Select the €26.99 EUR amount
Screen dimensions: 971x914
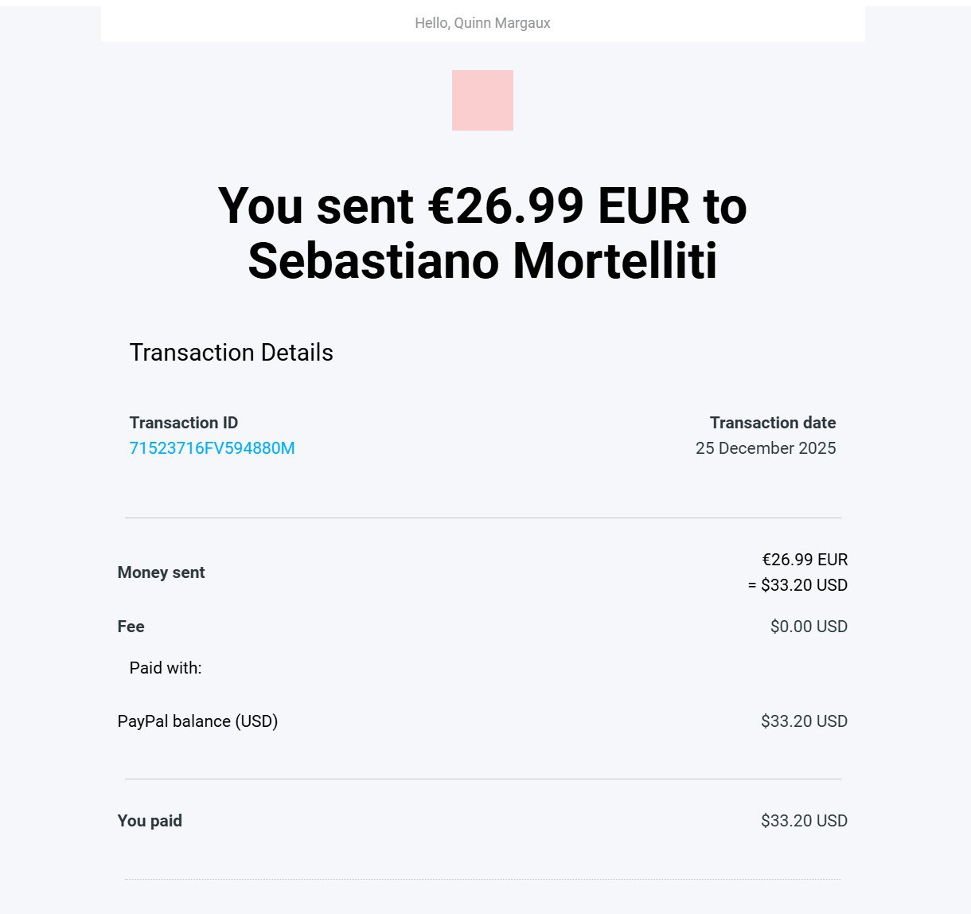805,560
